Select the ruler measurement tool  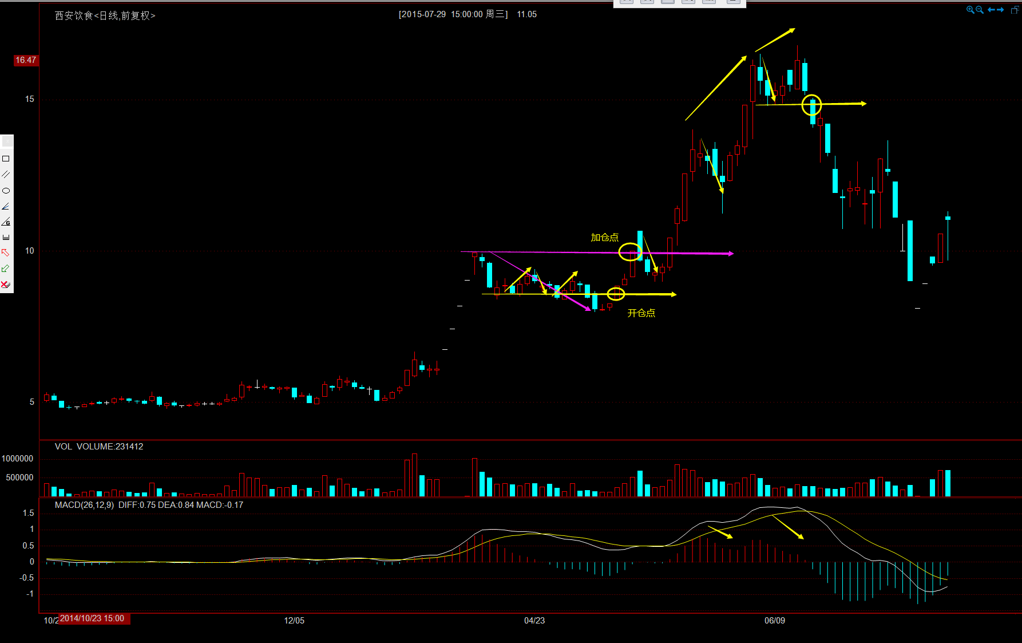6,237
